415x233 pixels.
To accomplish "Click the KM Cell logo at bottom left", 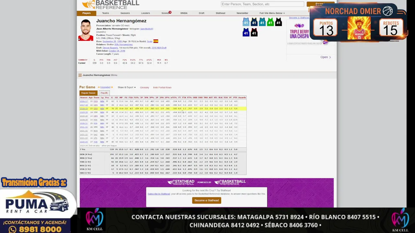I will [x=94, y=220].
